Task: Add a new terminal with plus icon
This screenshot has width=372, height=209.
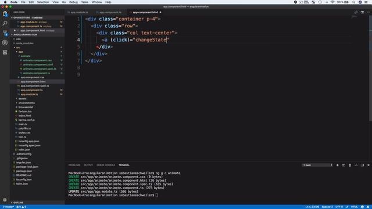Action: tap(337, 165)
